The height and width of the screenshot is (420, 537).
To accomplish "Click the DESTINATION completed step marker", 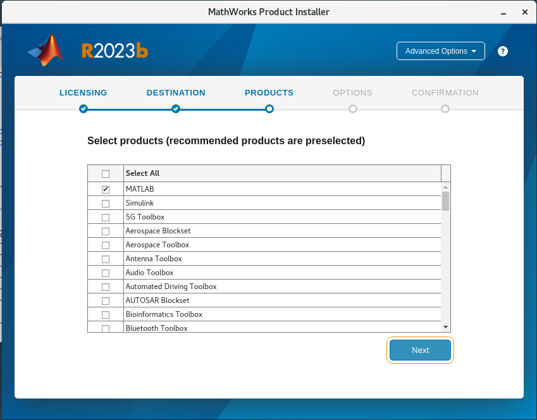I will tap(176, 109).
